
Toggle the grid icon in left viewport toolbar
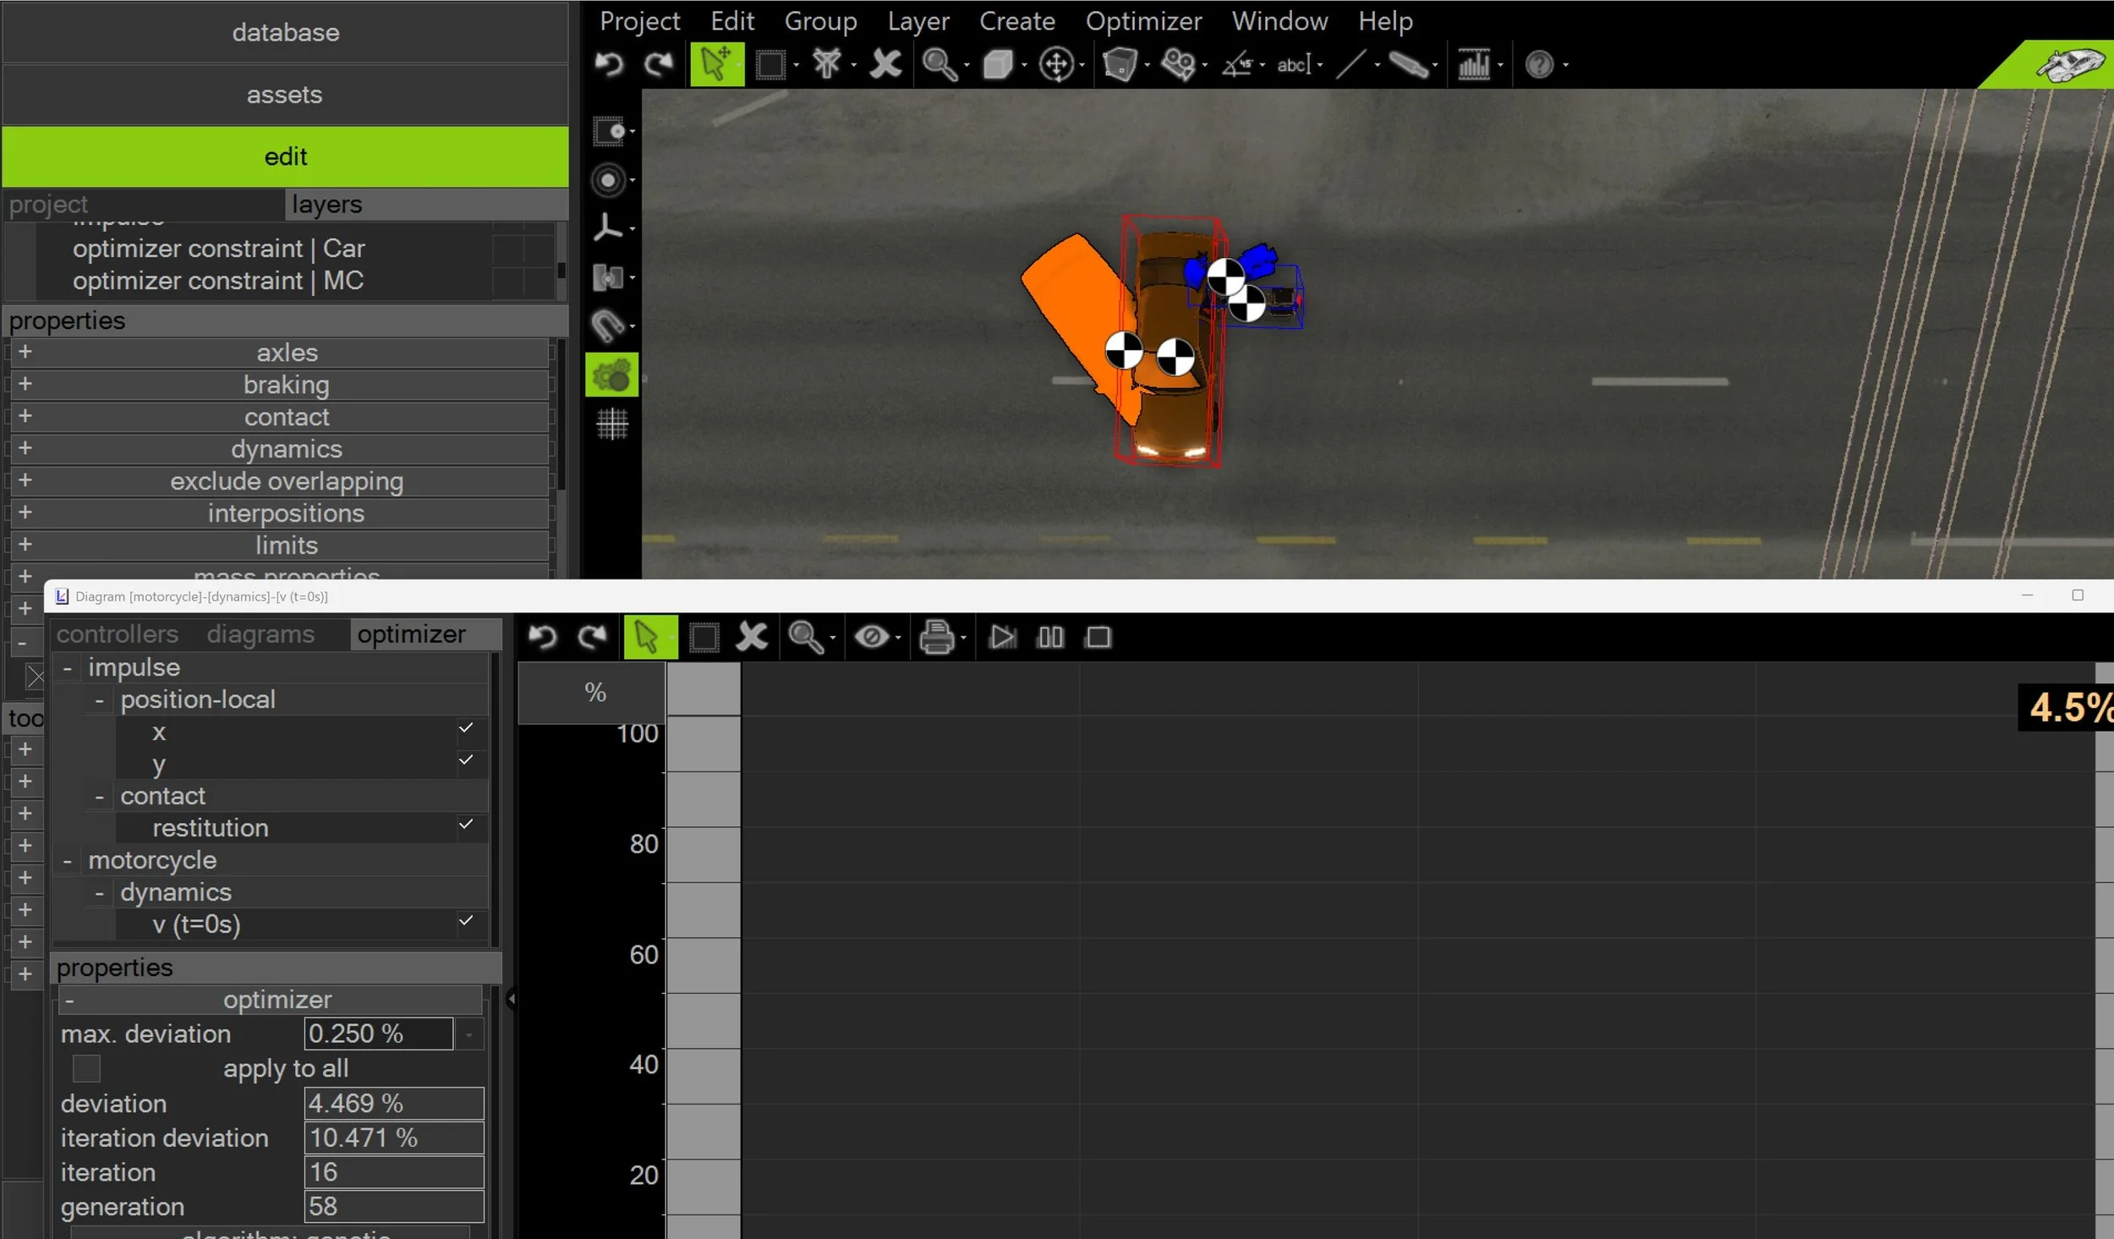(x=611, y=424)
